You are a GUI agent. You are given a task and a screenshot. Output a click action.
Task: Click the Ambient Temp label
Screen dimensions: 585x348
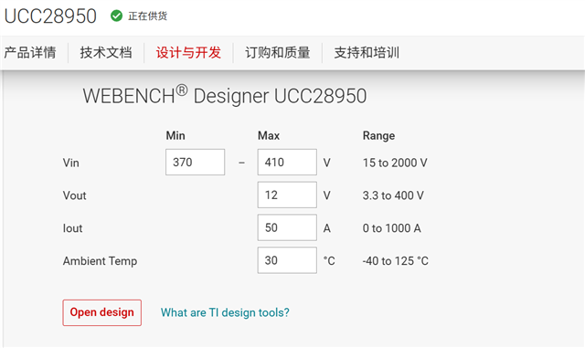point(100,261)
